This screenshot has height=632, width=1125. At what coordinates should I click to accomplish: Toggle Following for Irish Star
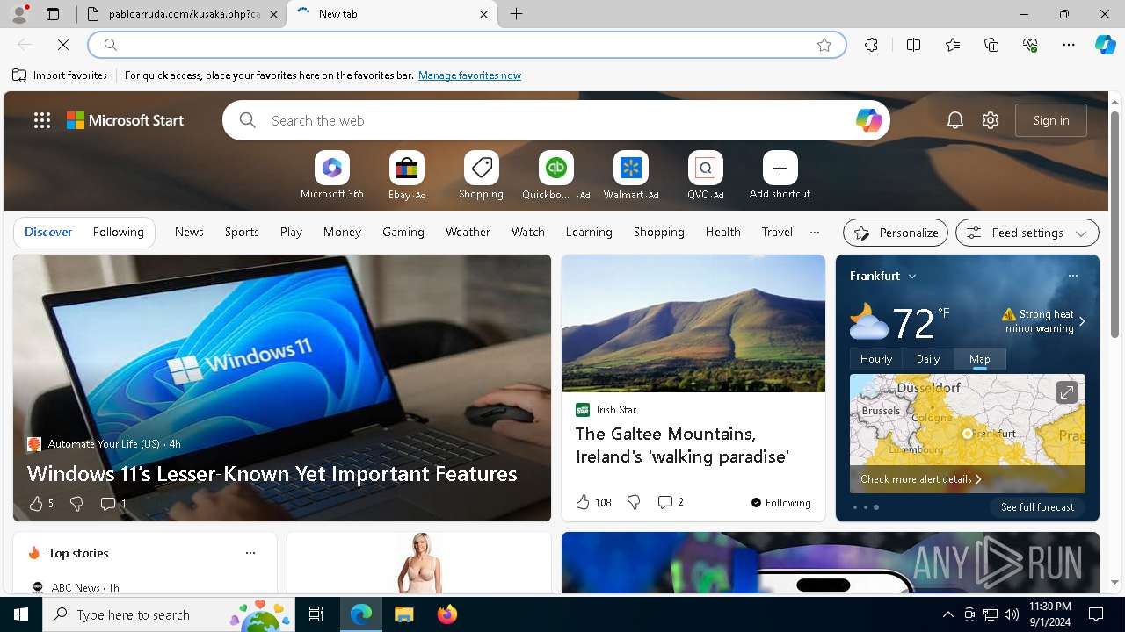(780, 502)
